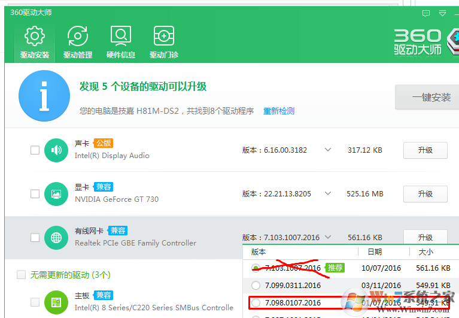The image size is (459, 318).
Task: Click date 03/11/2016 in version list
Action: pos(381,286)
